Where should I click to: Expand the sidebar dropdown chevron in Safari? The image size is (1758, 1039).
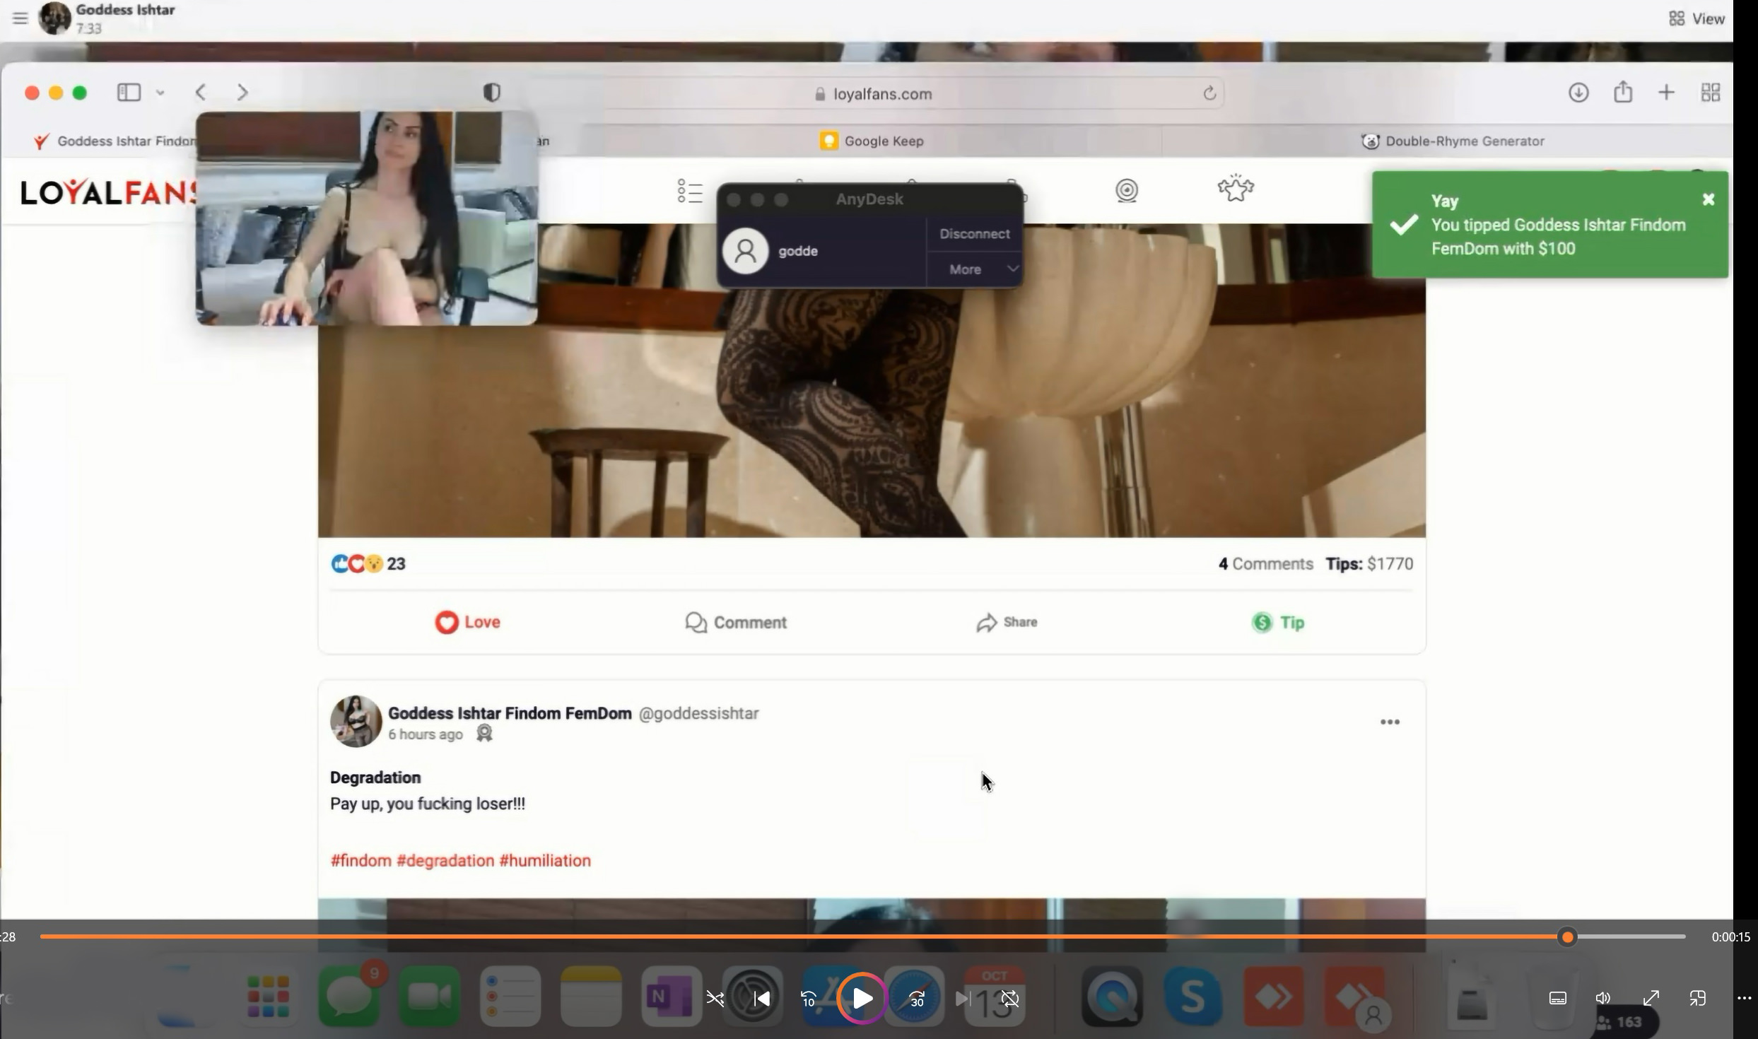(160, 93)
